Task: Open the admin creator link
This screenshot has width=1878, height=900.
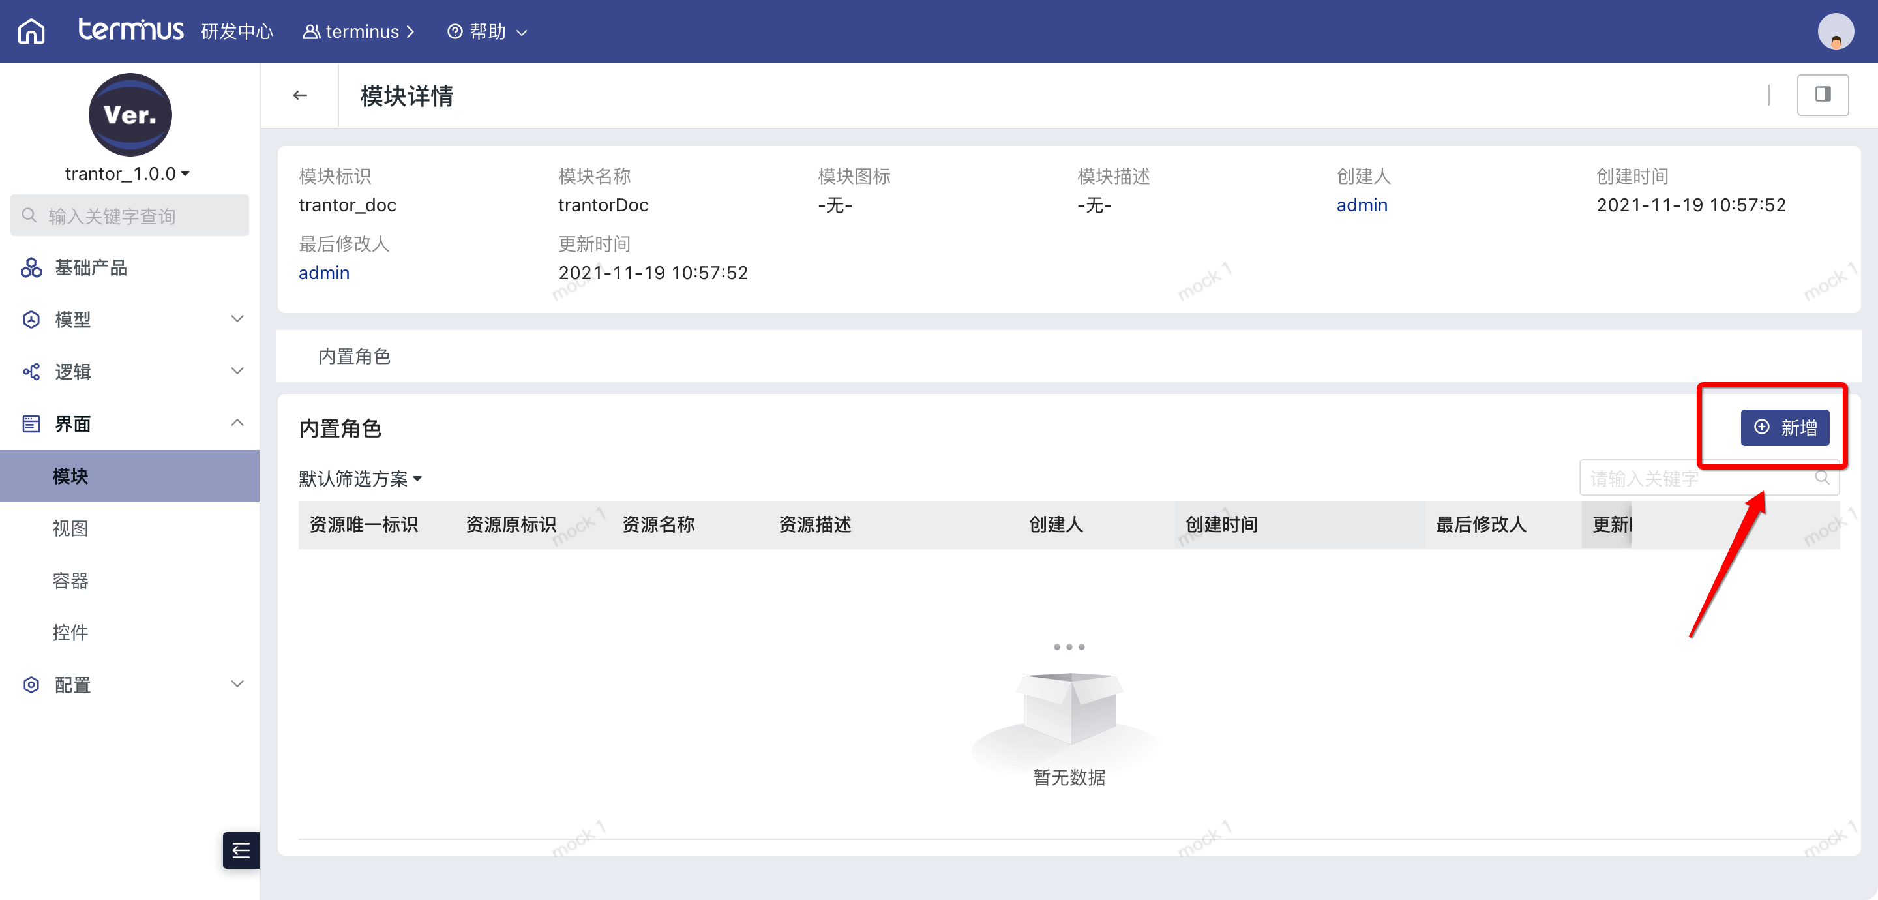Action: pos(1361,205)
